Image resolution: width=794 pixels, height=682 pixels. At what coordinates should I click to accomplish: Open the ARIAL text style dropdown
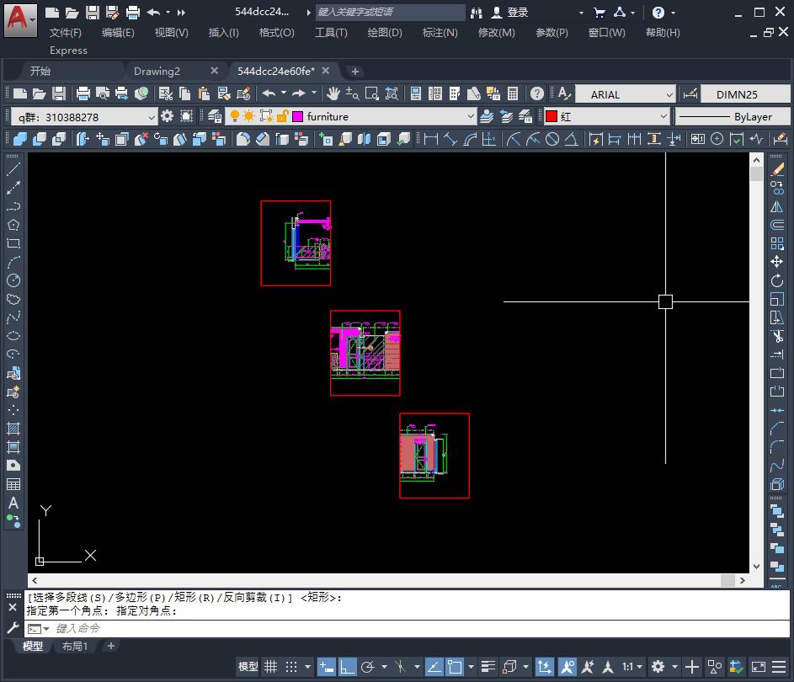tap(669, 94)
